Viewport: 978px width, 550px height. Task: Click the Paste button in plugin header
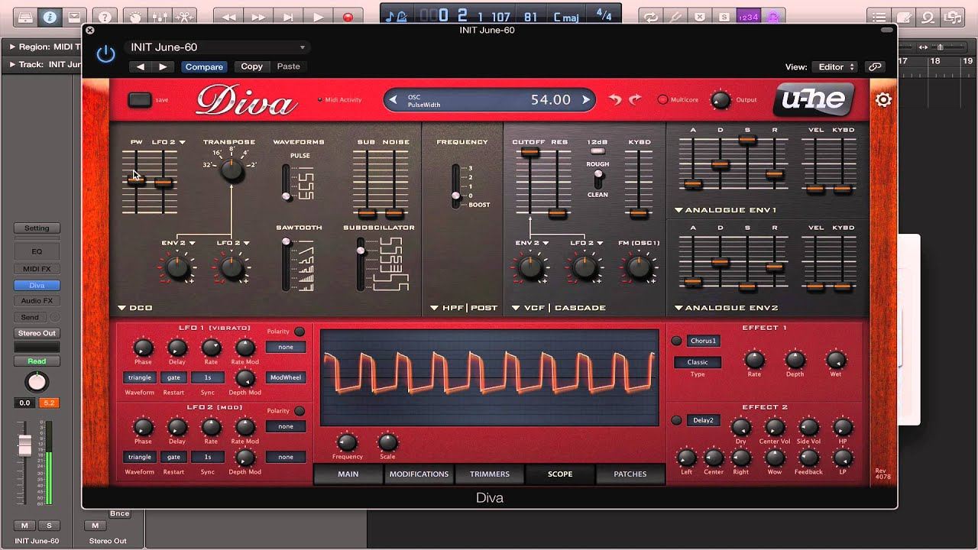288,66
